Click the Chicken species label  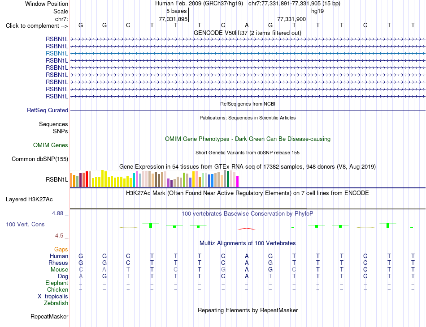[57, 290]
